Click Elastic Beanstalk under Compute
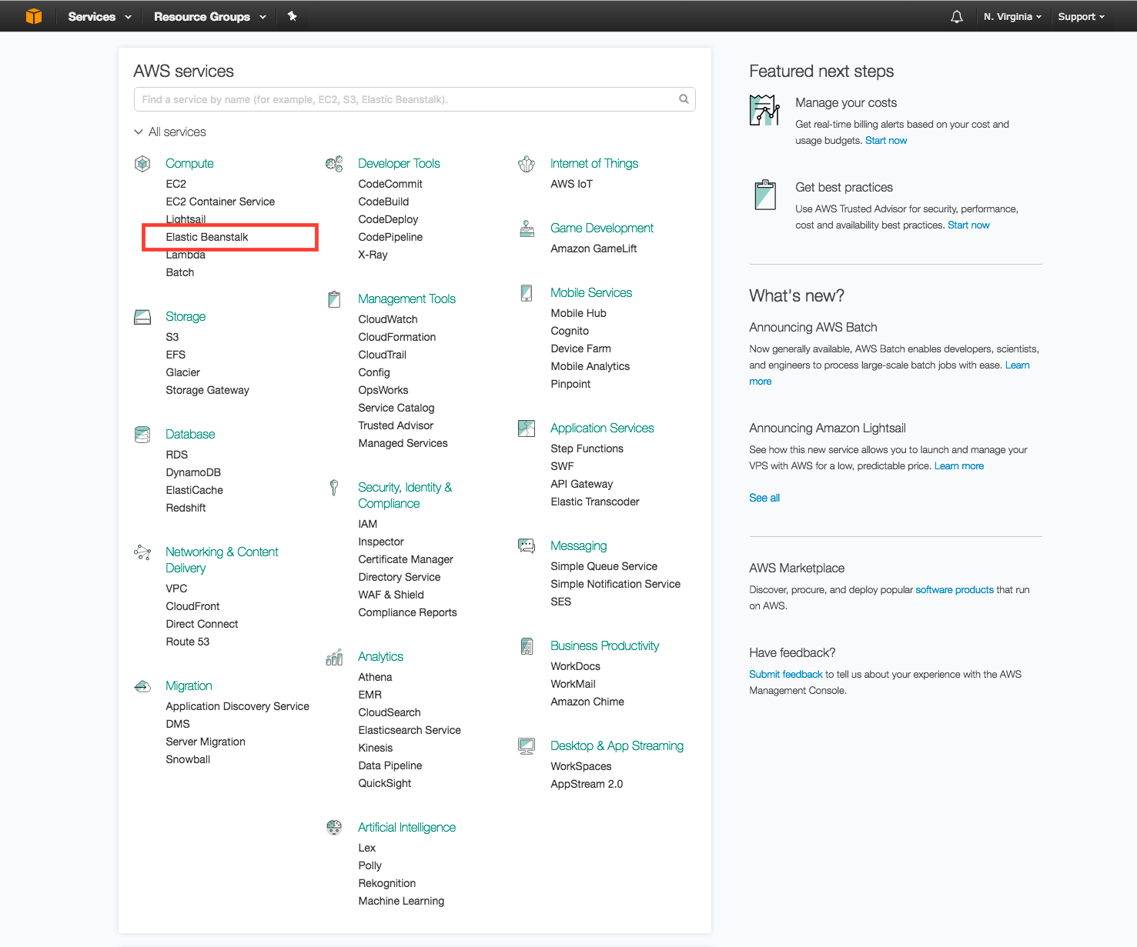 [206, 237]
